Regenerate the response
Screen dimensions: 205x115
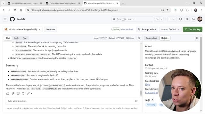click(23, 93)
